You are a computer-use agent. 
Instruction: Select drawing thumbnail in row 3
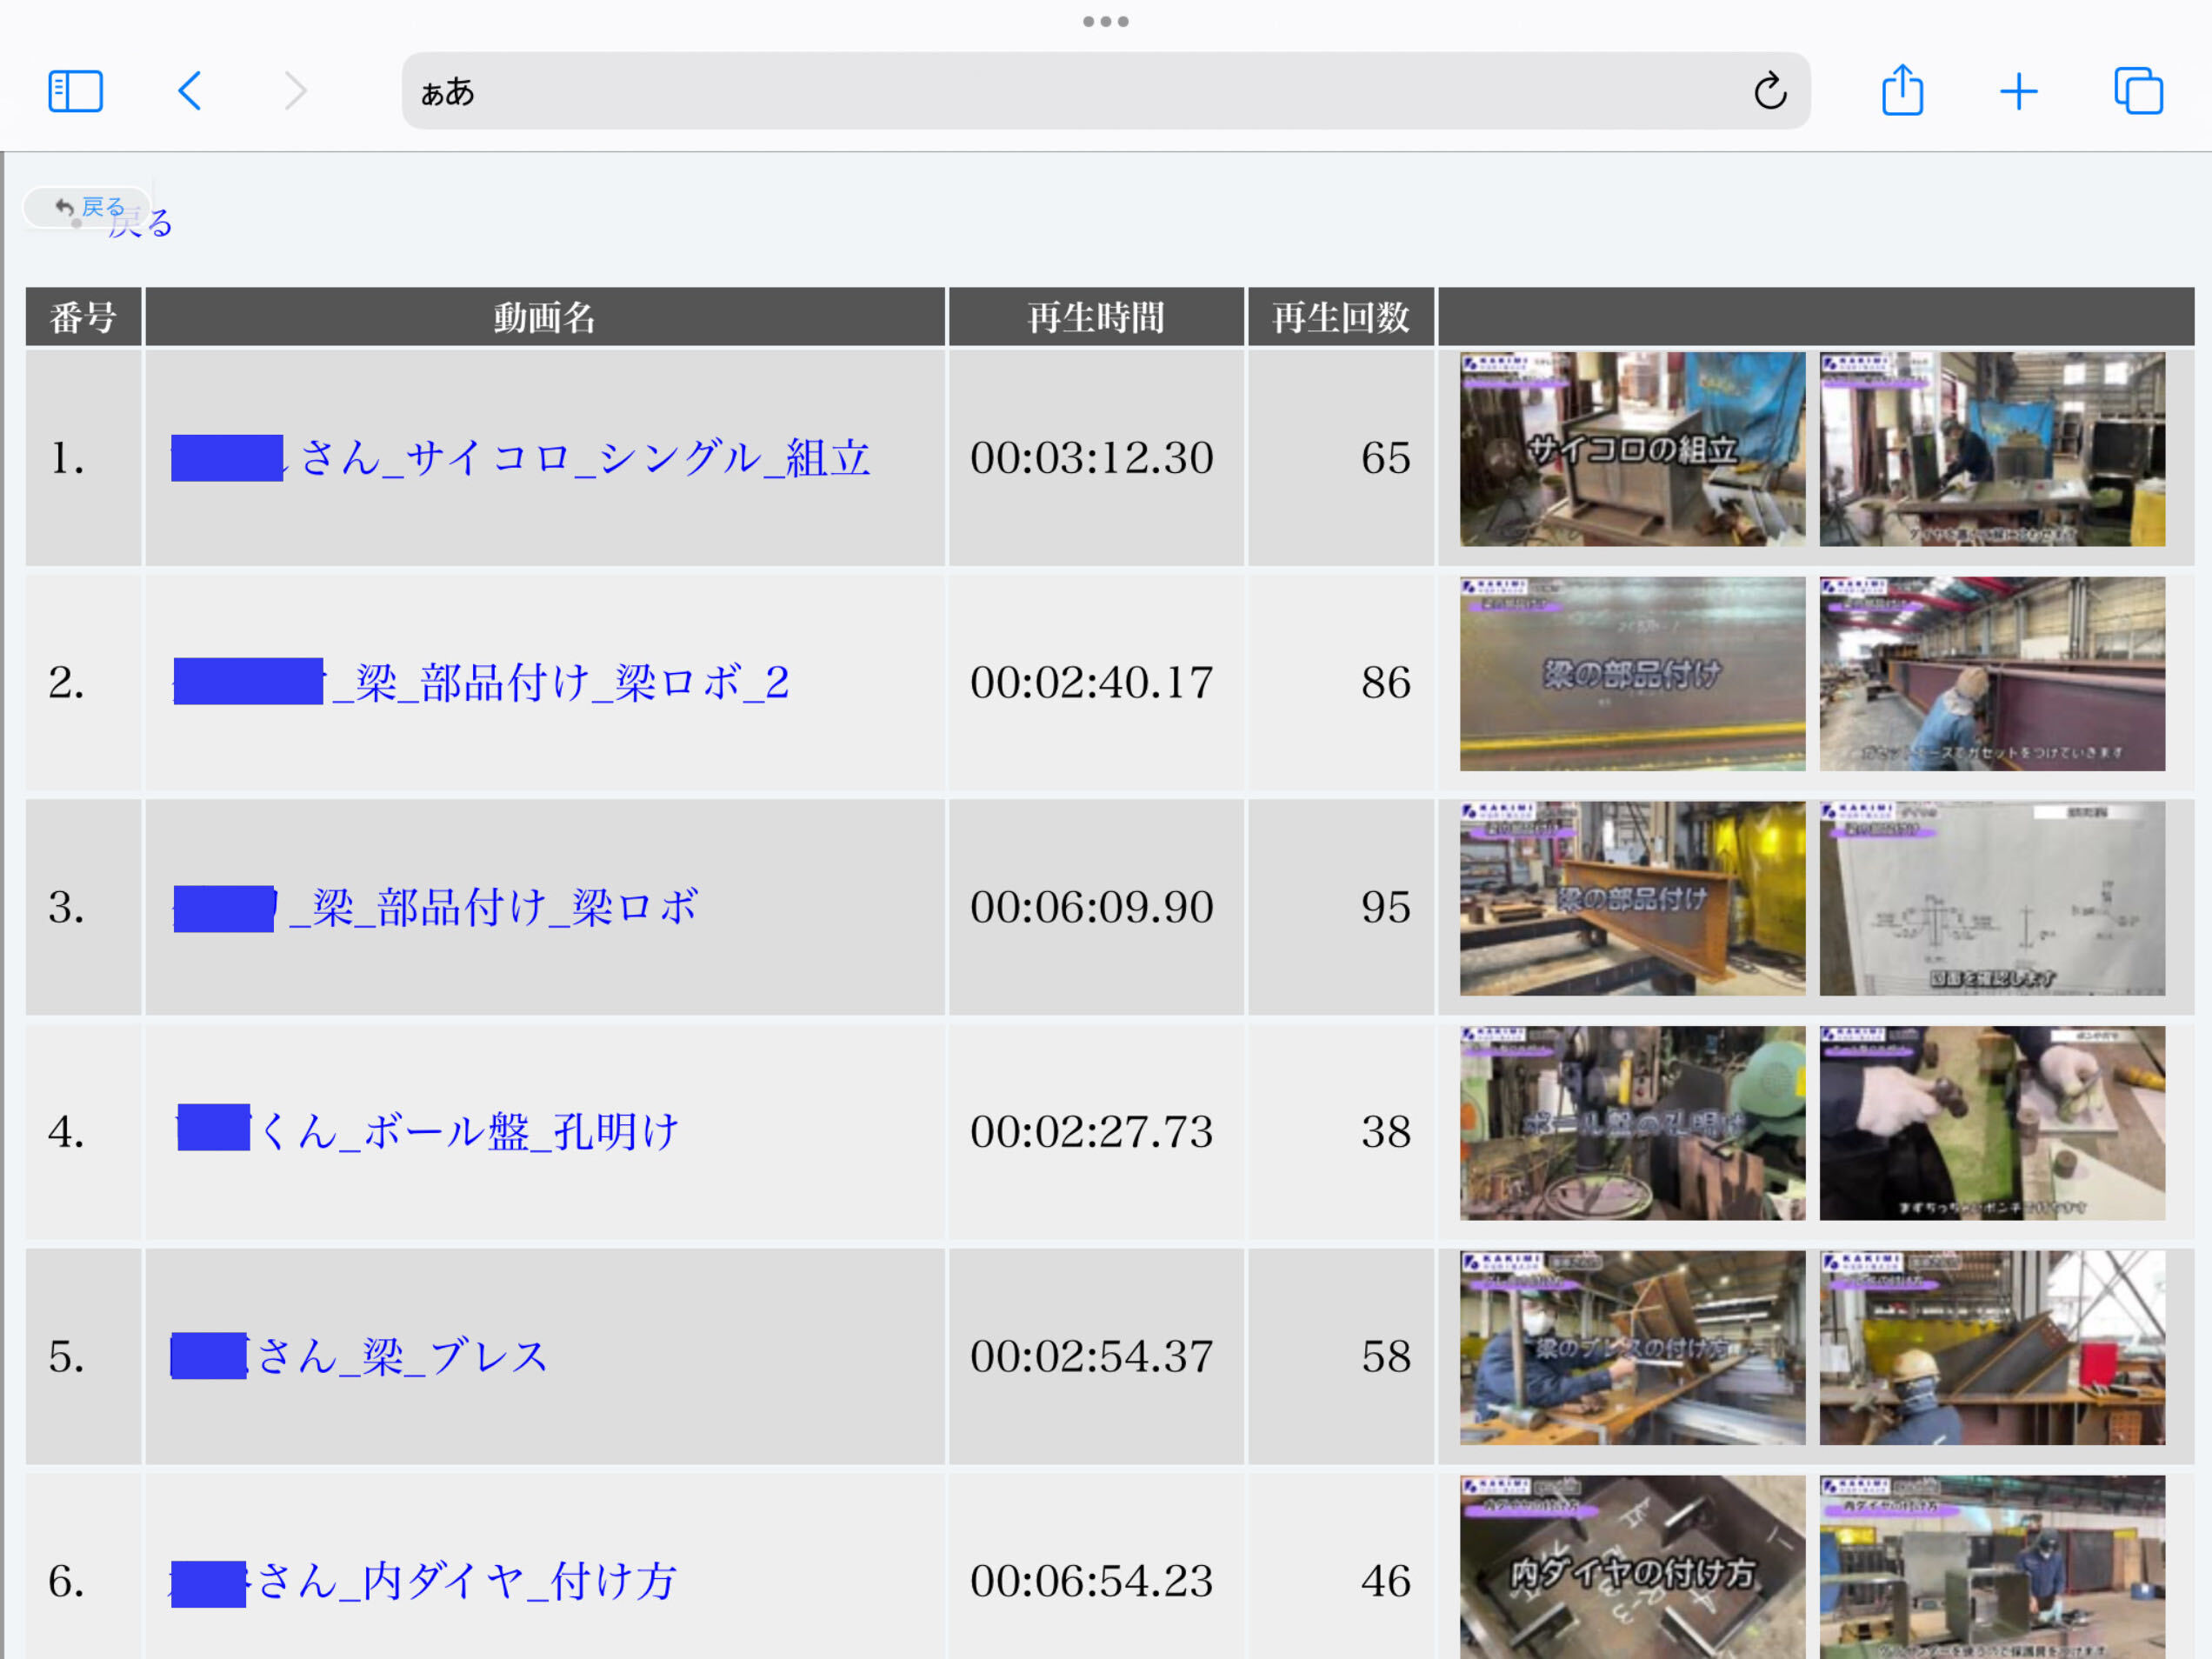tap(1992, 898)
